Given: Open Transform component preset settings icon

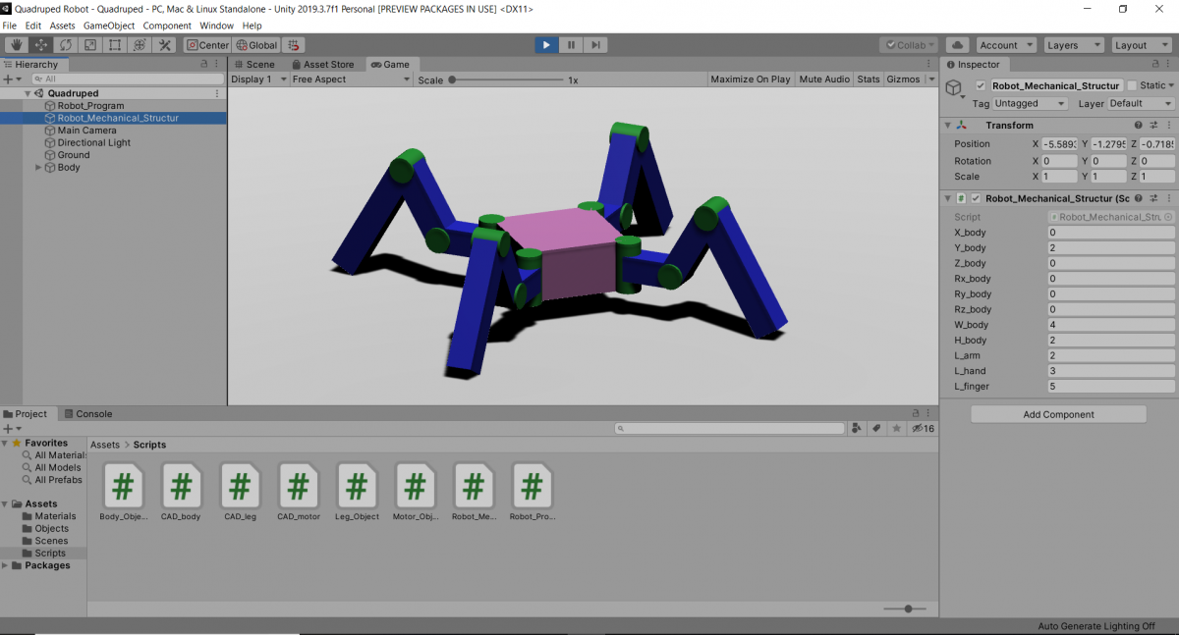Looking at the screenshot, I should [x=1153, y=126].
